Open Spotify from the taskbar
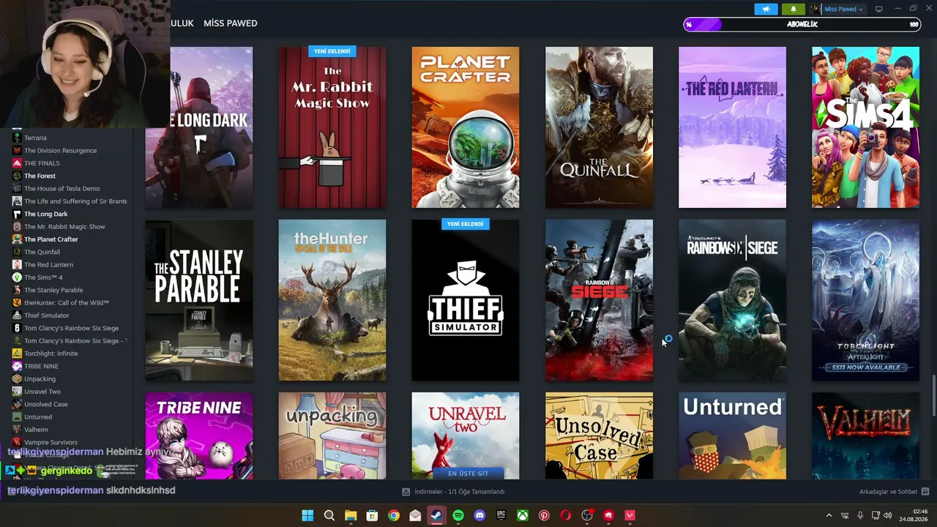This screenshot has width=937, height=527. (458, 515)
